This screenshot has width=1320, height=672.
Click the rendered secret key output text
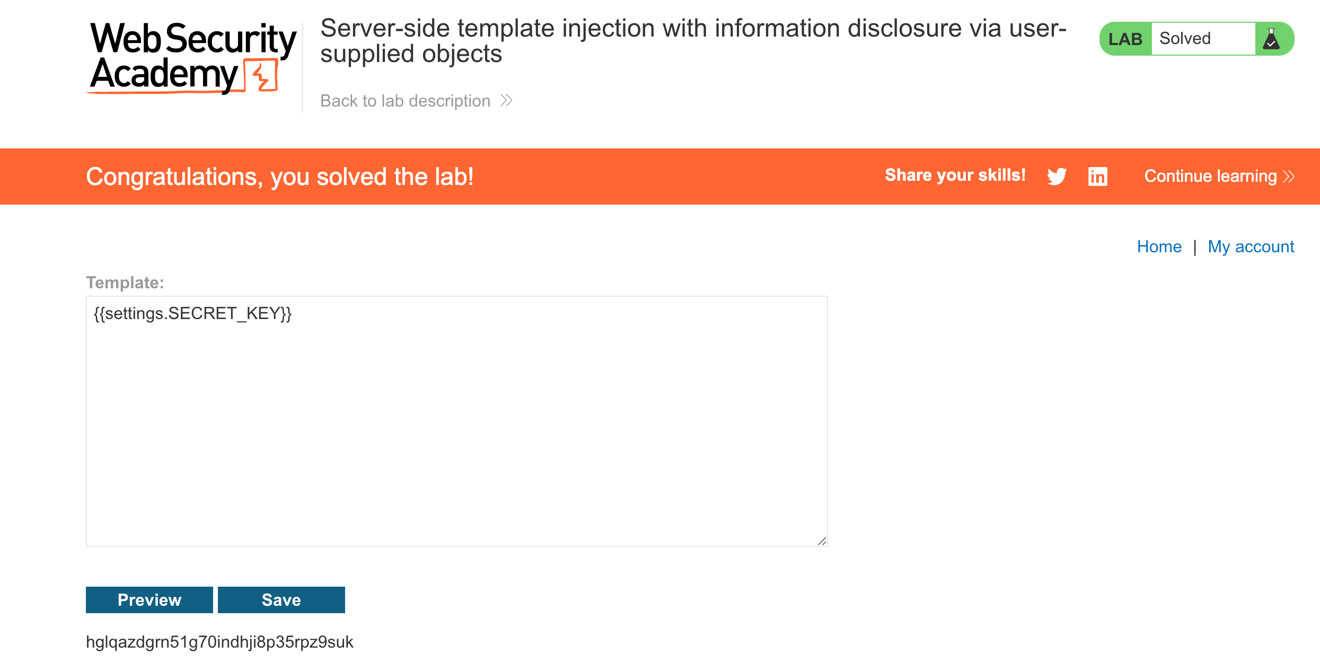[219, 642]
